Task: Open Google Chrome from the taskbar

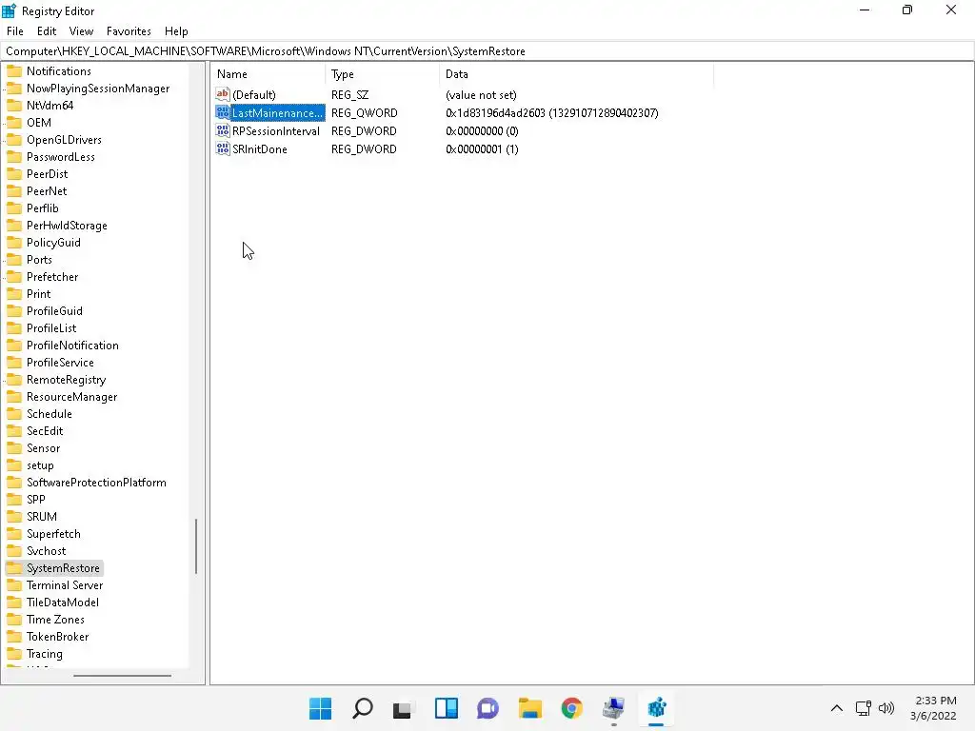Action: pos(572,708)
